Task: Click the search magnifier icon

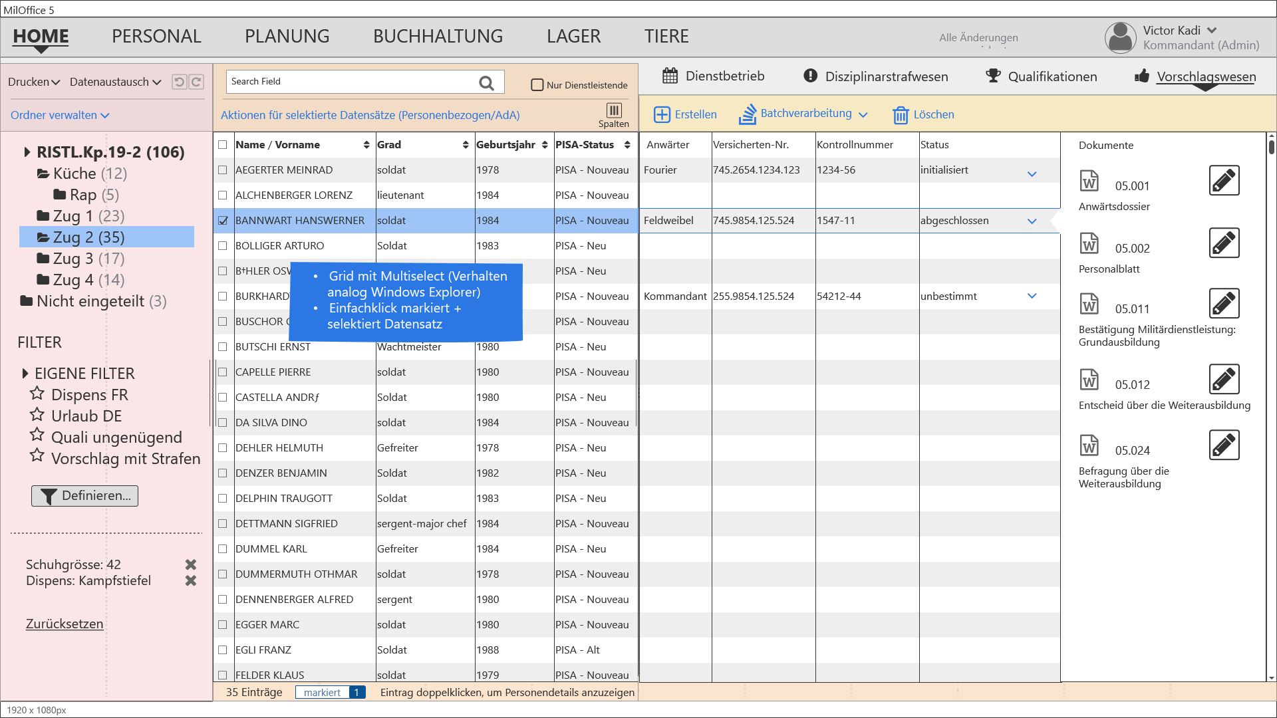Action: tap(486, 82)
